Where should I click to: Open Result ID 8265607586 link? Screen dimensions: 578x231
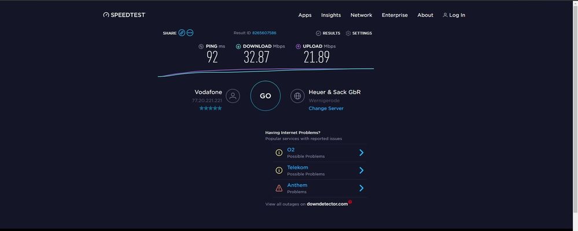(264, 33)
